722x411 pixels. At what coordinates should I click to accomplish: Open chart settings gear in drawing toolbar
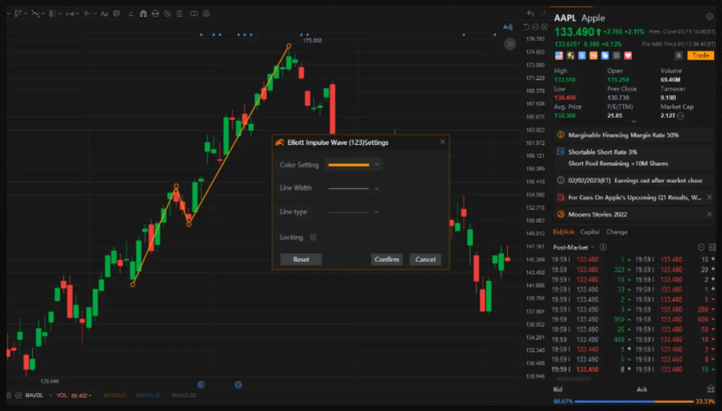pos(206,13)
